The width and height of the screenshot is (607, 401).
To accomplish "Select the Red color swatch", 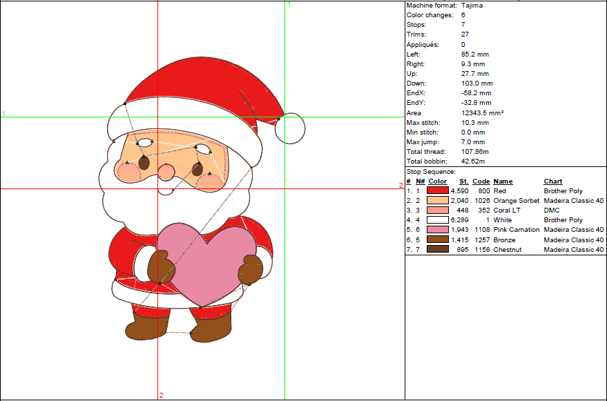I will (x=436, y=190).
